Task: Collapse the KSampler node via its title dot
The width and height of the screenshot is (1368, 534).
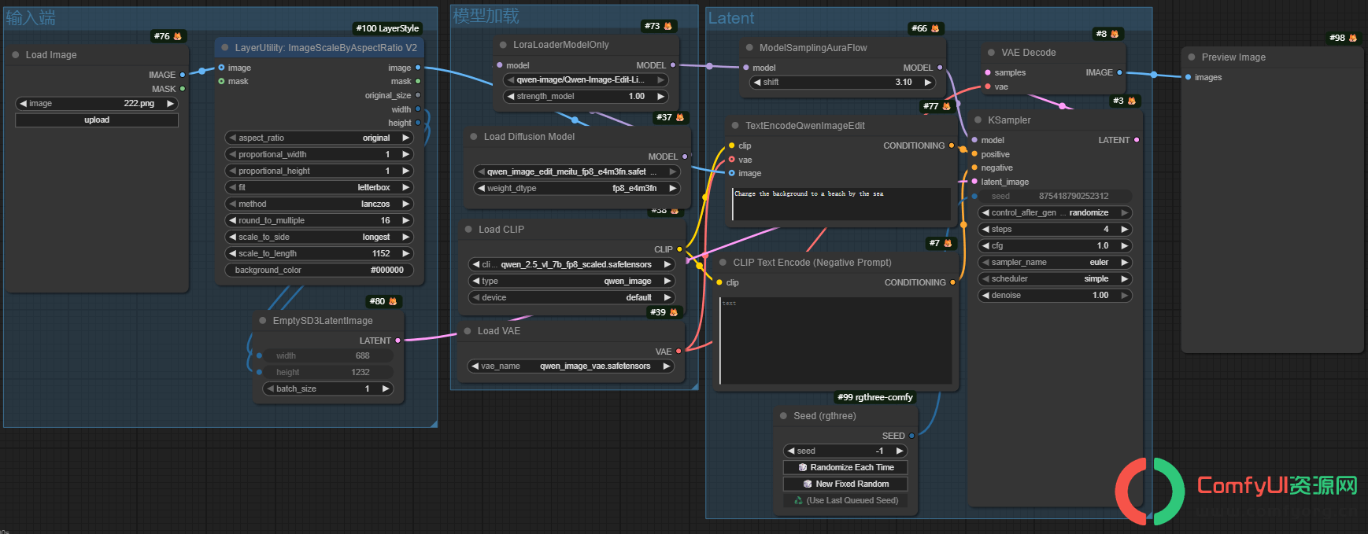Action: click(978, 120)
